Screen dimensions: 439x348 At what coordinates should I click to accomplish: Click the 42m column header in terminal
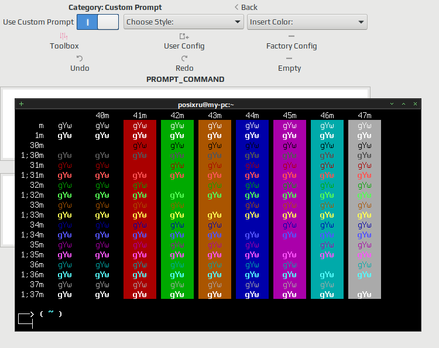[177, 116]
